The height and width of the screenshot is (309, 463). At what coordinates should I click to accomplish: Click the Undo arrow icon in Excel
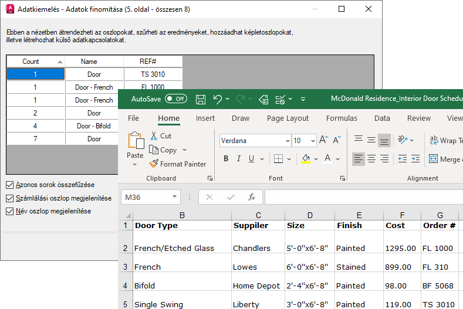coord(218,99)
